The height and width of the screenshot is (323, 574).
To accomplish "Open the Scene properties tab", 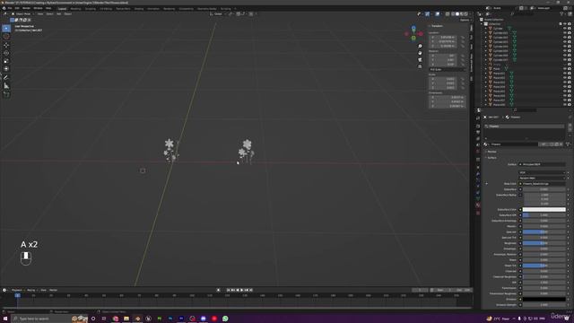I will 478,145.
